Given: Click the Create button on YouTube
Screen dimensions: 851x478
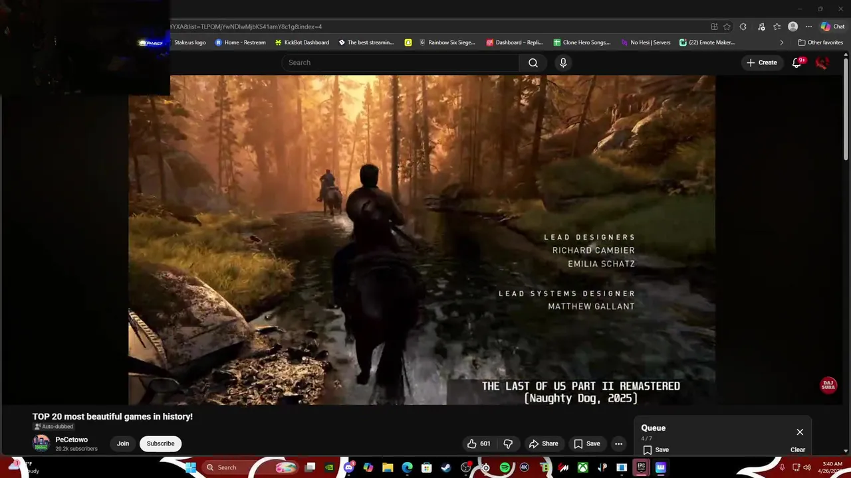Looking at the screenshot, I should click(762, 62).
